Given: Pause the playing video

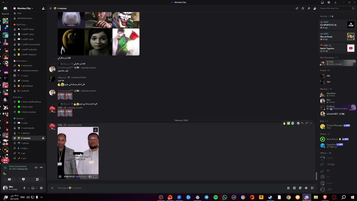Looking at the screenshot, I should pyautogui.click(x=60, y=176).
